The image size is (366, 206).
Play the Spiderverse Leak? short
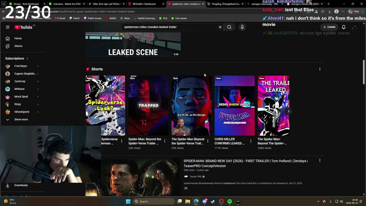tap(105, 106)
